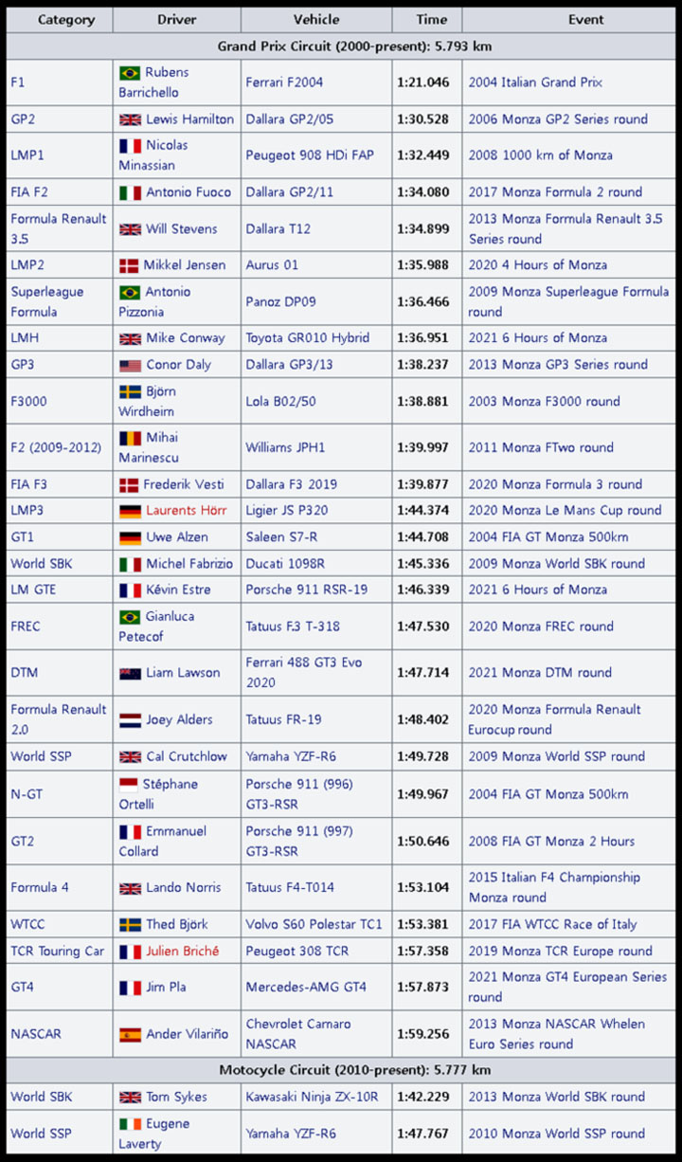This screenshot has width=682, height=1162.
Task: Open the Chevrolet Camaro NASCAR vehicle link
Action: tap(298, 1034)
